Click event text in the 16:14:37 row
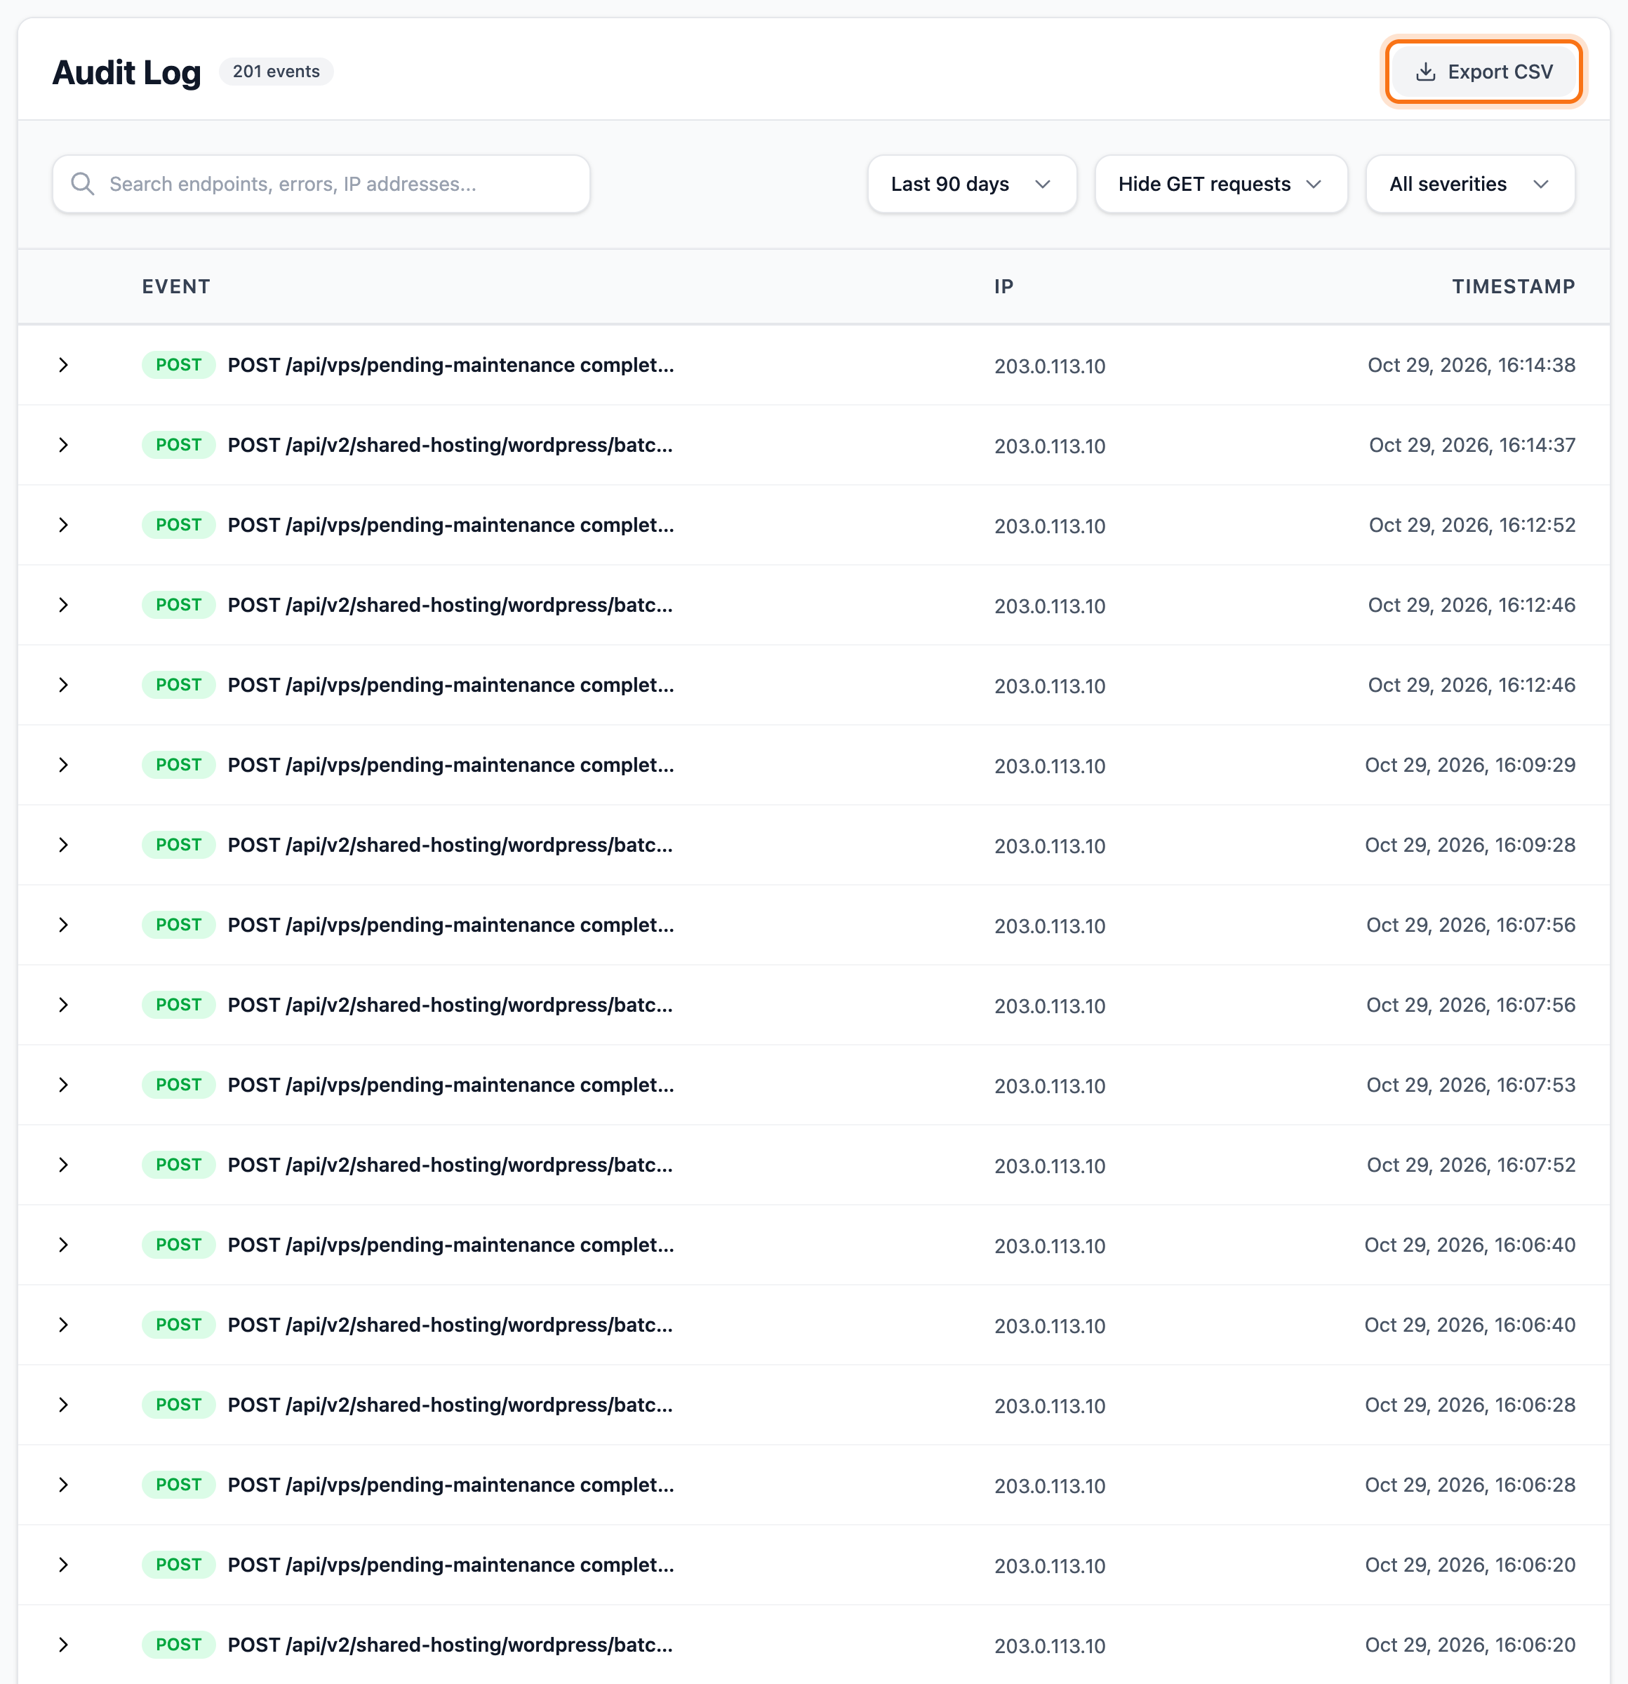 pyautogui.click(x=451, y=445)
